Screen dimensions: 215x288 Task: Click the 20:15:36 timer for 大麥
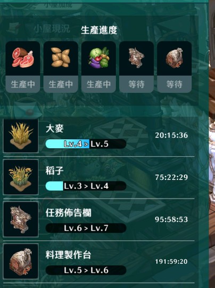171,135
